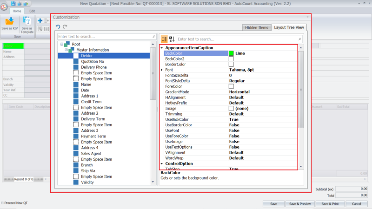
Task: Click Save & Preview button
Action: point(300,204)
